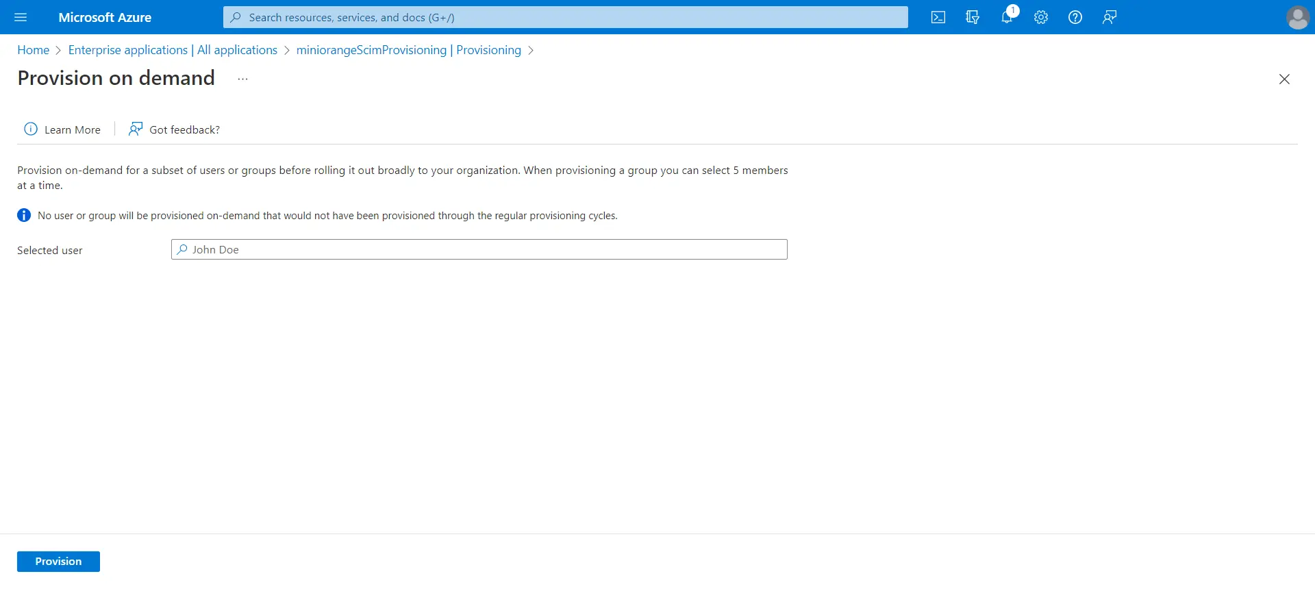Click the Selected user search field
This screenshot has height=589, width=1315.
pos(479,249)
